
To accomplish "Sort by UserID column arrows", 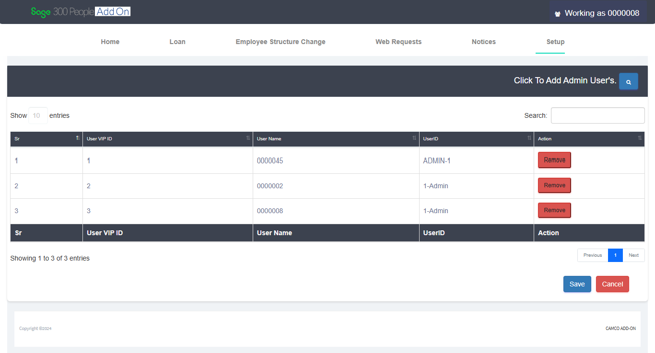I will click(x=529, y=138).
